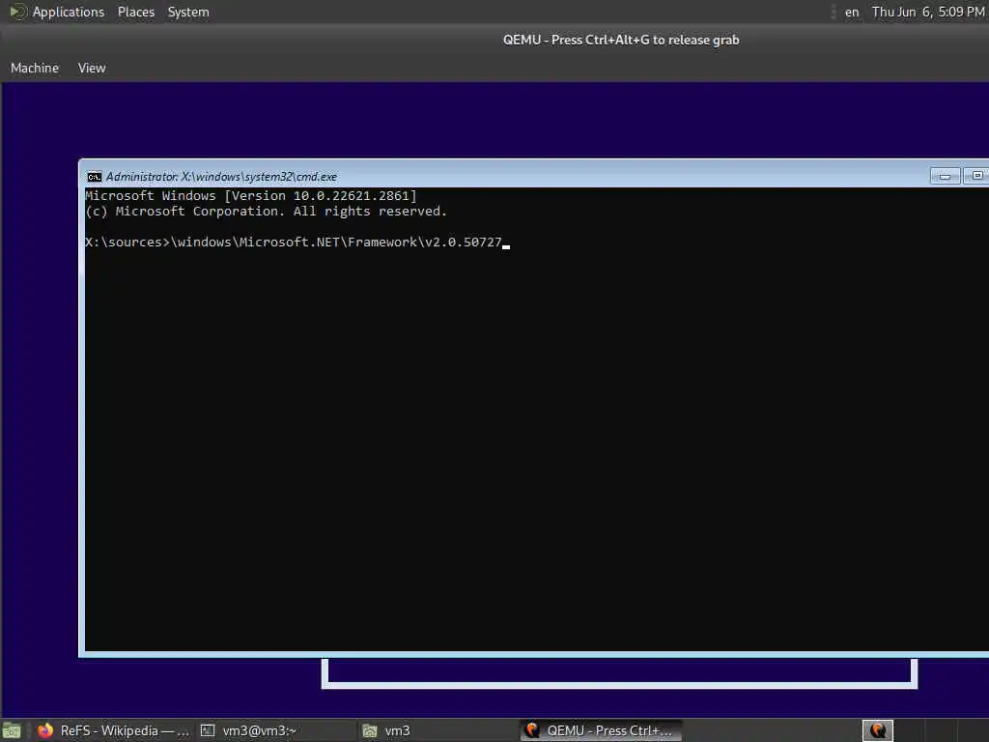Viewport: 989px width, 742px height.
Task: Click the date and time clock
Action: pyautogui.click(x=928, y=12)
